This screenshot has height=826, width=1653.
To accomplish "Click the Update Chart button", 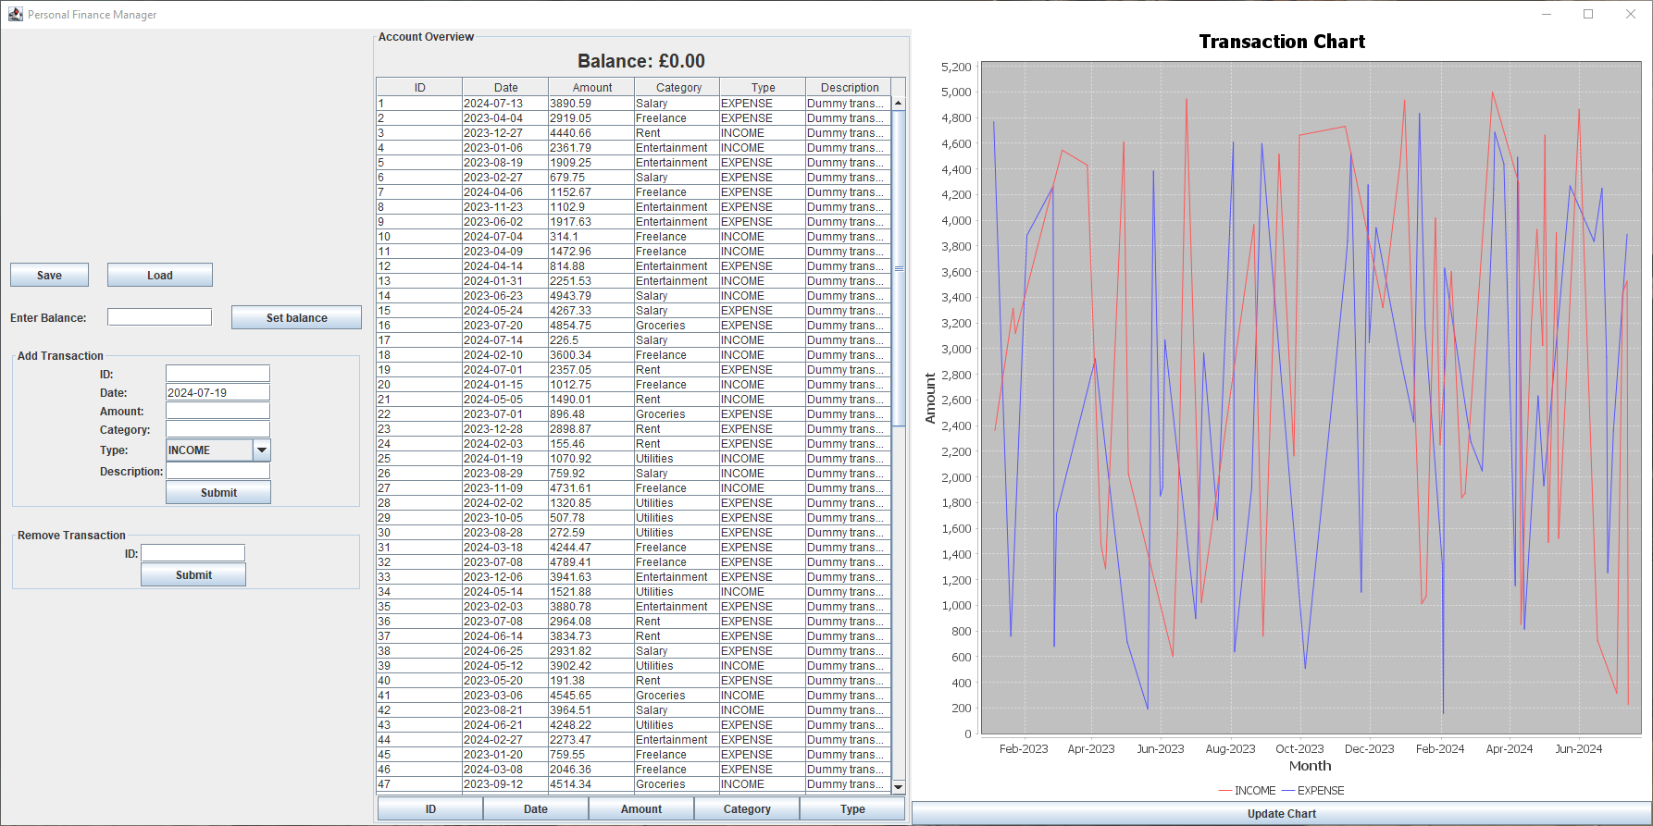I will coord(1281,813).
